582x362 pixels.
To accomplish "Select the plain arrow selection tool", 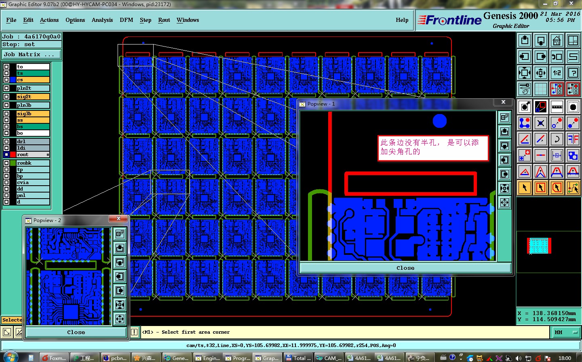I will 525,187.
